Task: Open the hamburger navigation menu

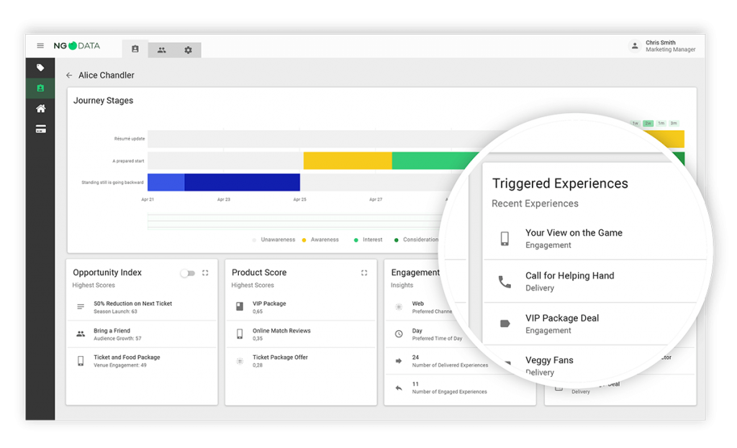Action: (40, 45)
